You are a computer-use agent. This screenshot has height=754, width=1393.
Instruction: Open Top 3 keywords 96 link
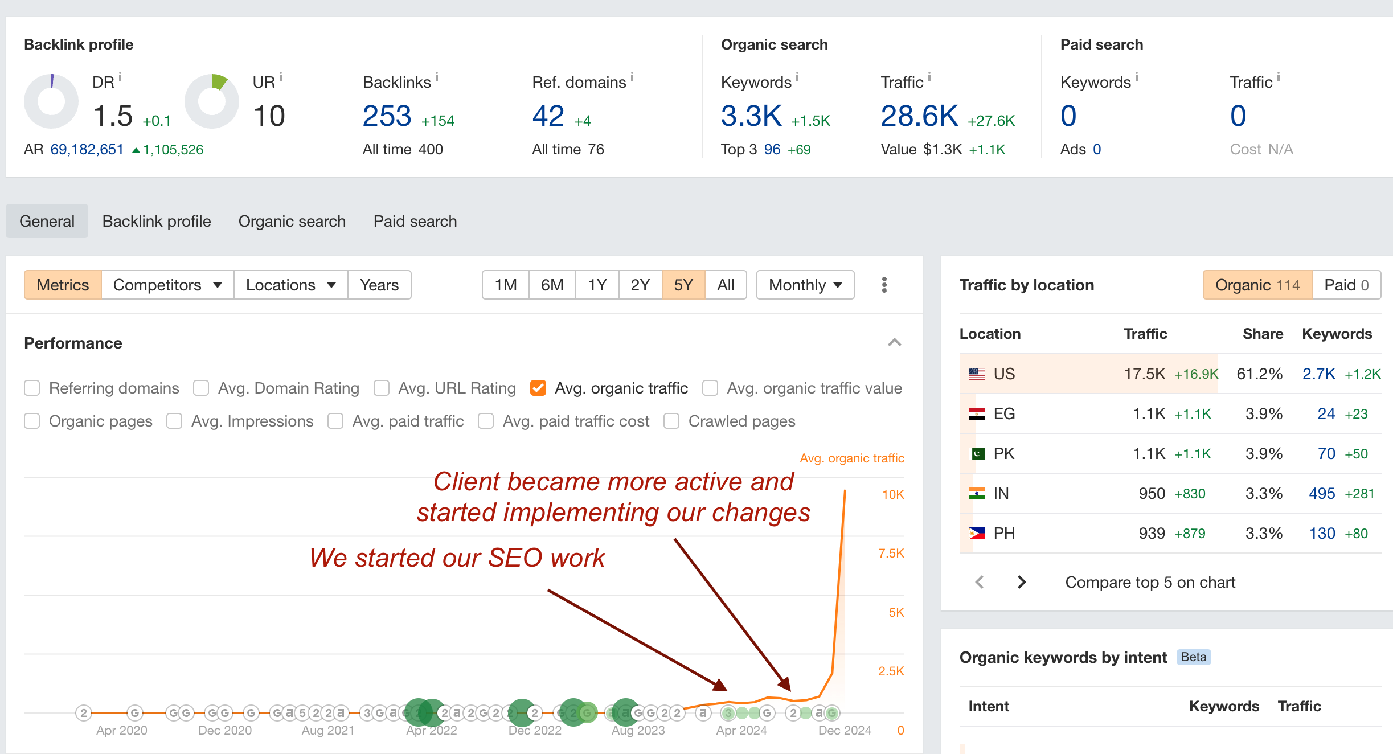point(772,150)
